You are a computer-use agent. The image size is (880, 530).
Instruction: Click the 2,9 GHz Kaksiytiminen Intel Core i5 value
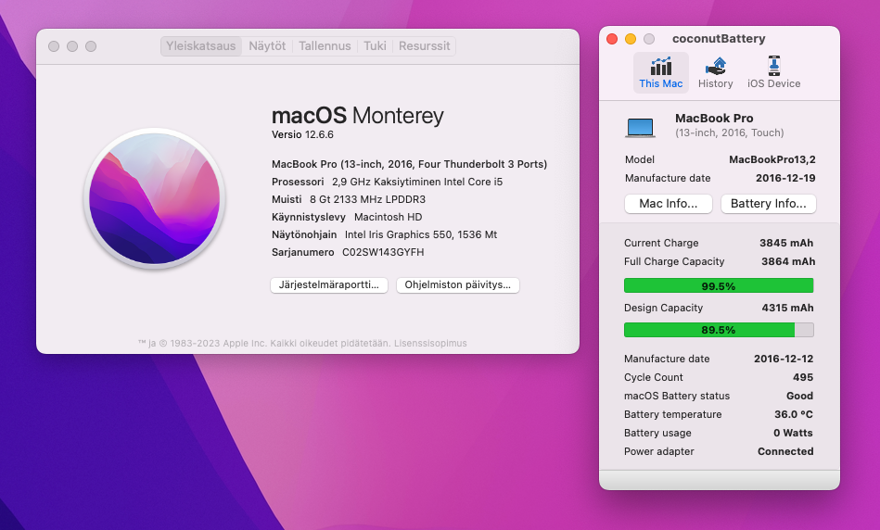[417, 182]
